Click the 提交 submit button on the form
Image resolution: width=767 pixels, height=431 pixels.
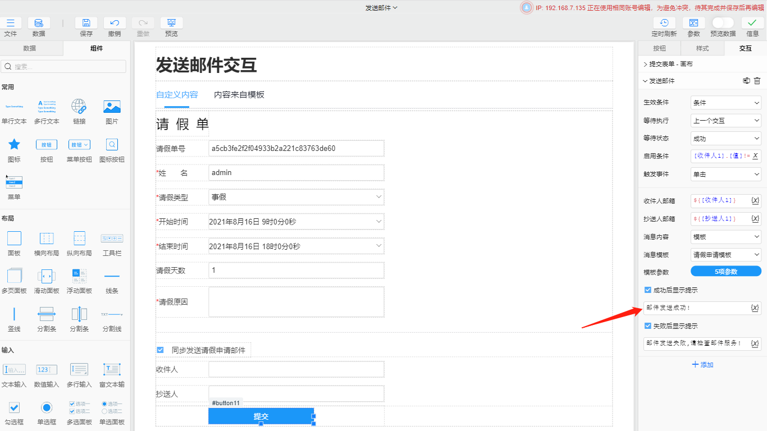[261, 416]
